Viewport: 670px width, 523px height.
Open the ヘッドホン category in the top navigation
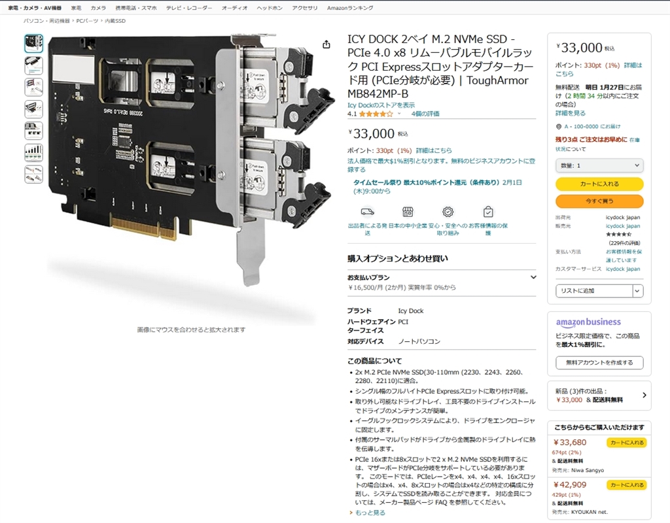pos(269,8)
